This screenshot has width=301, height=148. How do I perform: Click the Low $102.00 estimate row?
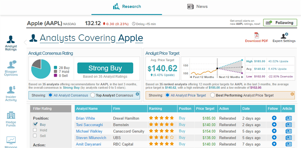tap(270, 77)
